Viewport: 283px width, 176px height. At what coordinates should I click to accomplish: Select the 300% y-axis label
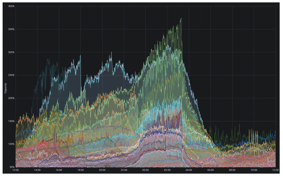pyautogui.click(x=11, y=52)
